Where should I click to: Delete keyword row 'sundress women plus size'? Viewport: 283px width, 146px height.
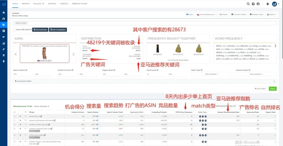20,124
